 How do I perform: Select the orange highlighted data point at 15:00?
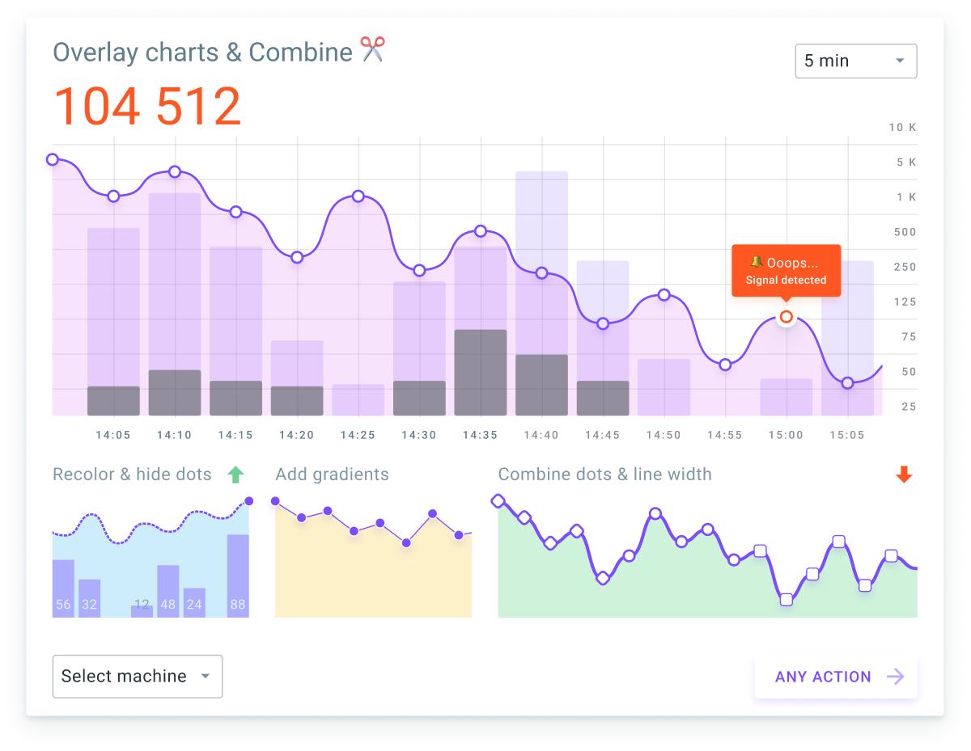pyautogui.click(x=786, y=317)
